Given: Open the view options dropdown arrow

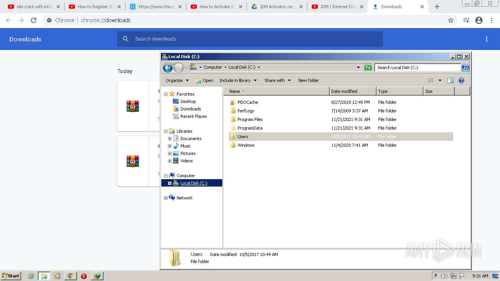Looking at the screenshot, I should tap(440, 80).
